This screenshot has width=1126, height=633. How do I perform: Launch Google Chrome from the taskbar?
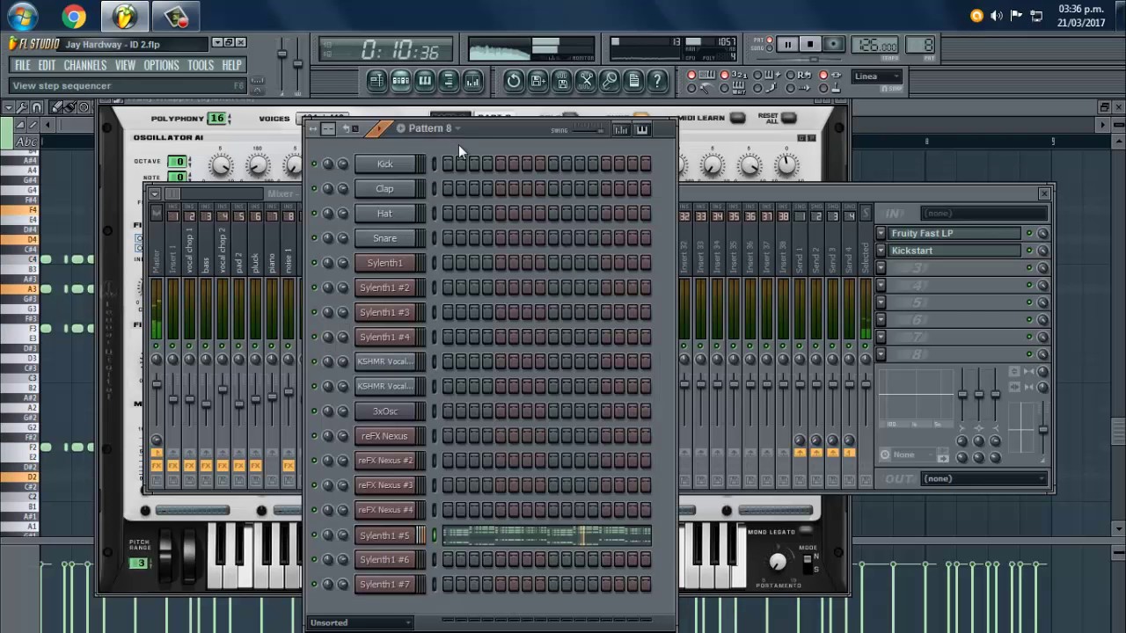tap(74, 16)
